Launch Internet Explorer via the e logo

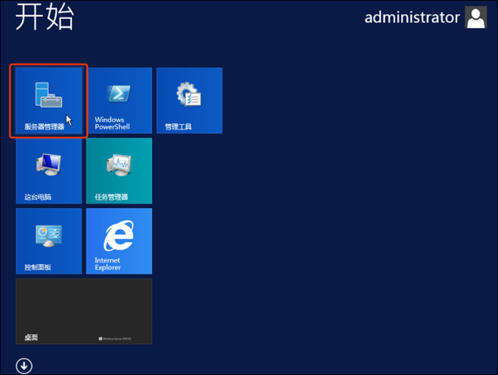point(118,235)
